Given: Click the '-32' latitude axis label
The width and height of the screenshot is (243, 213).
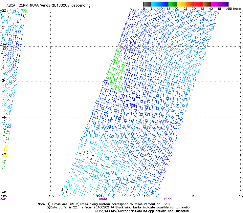Looking at the screenshot, I should (x=3, y=45).
